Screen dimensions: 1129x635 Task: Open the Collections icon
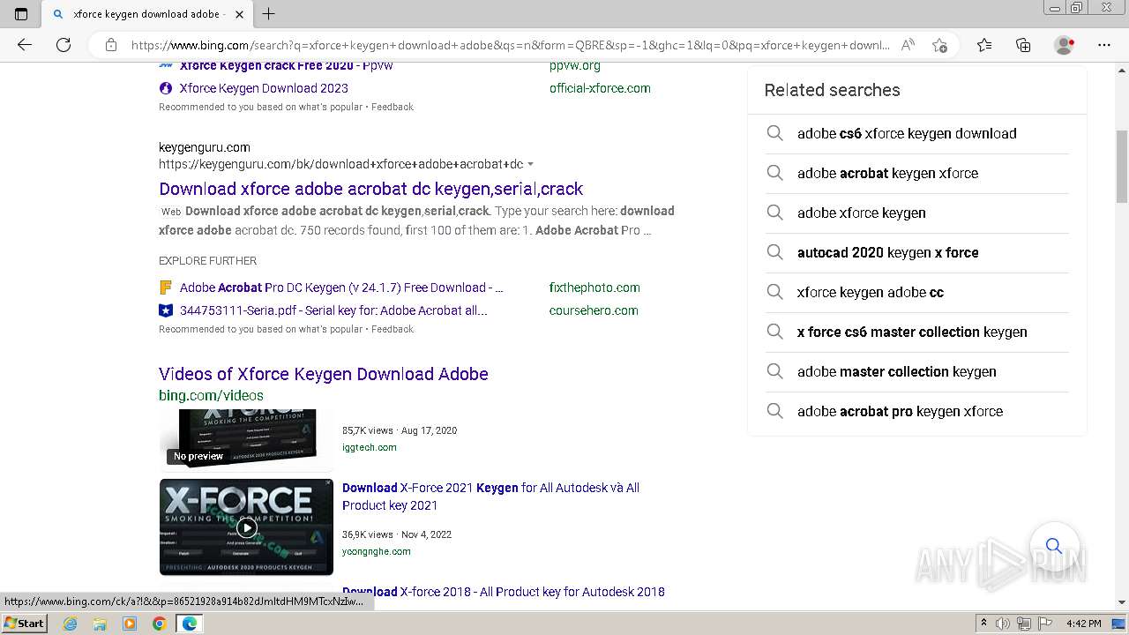click(x=1023, y=45)
